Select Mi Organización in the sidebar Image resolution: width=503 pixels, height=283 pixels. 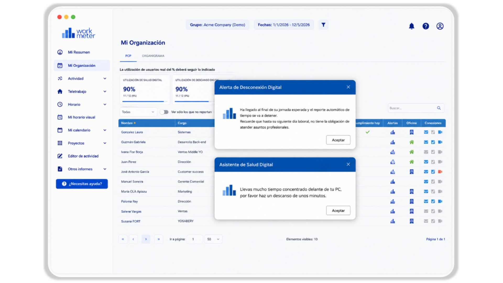(x=82, y=66)
